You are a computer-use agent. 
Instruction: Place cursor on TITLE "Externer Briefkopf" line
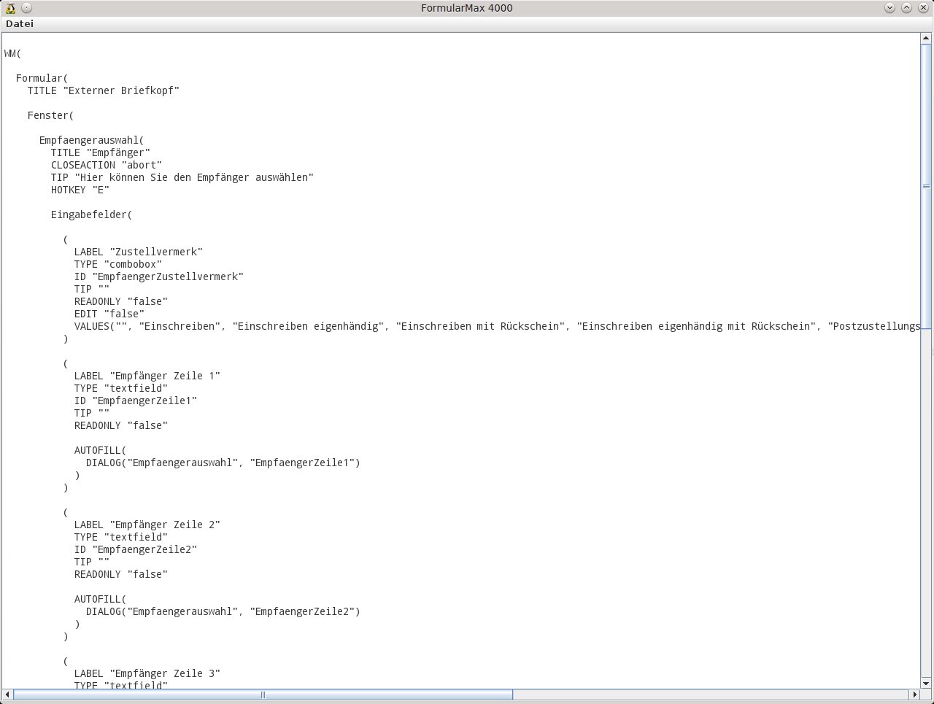[102, 90]
